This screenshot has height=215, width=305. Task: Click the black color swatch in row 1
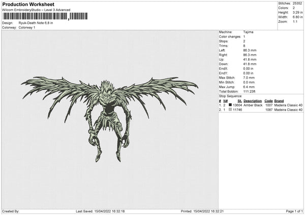[230, 105]
